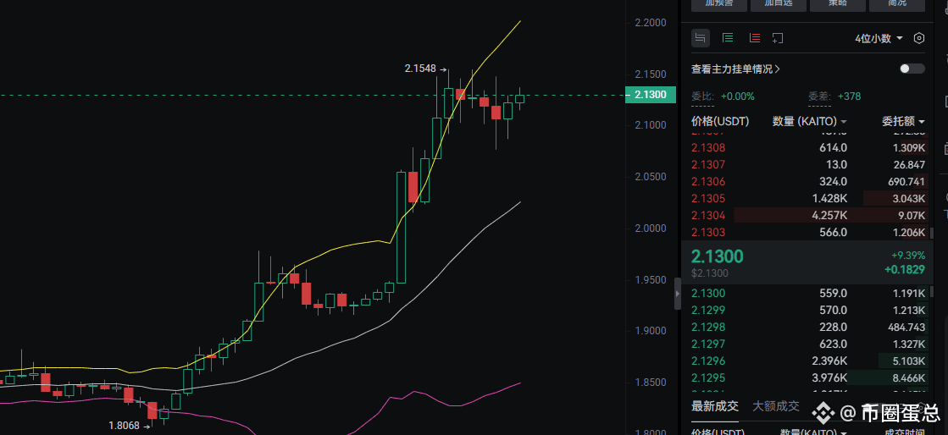Open the 4位小数 precision dropdown
Image resolution: width=948 pixels, height=435 pixels.
pyautogui.click(x=879, y=38)
